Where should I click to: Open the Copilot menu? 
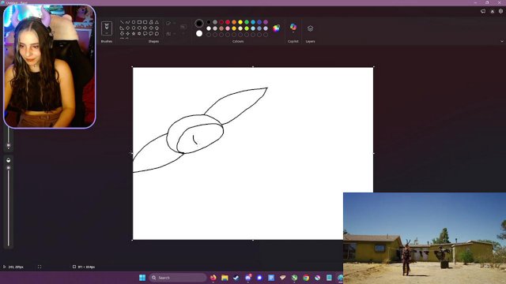coord(293,28)
